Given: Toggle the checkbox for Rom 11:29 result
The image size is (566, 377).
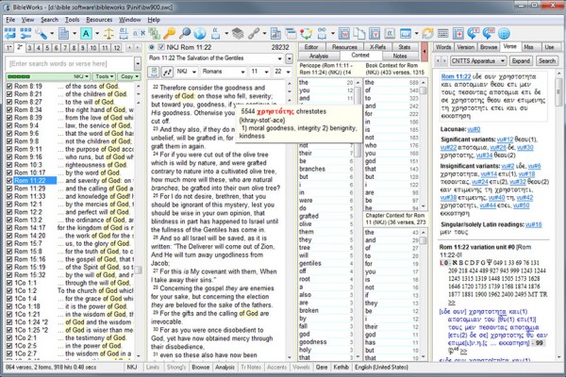Looking at the screenshot, I should pyautogui.click(x=8, y=188).
